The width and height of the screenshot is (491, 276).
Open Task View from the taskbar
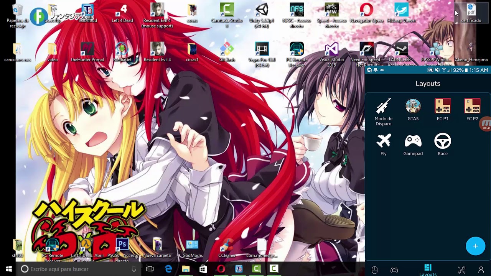150,269
